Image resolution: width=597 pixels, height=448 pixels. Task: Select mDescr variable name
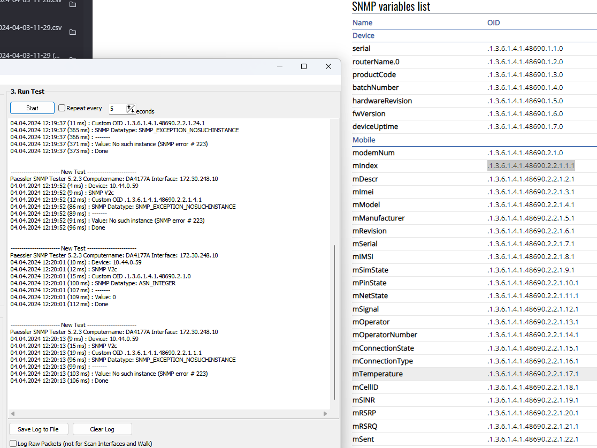(365, 179)
